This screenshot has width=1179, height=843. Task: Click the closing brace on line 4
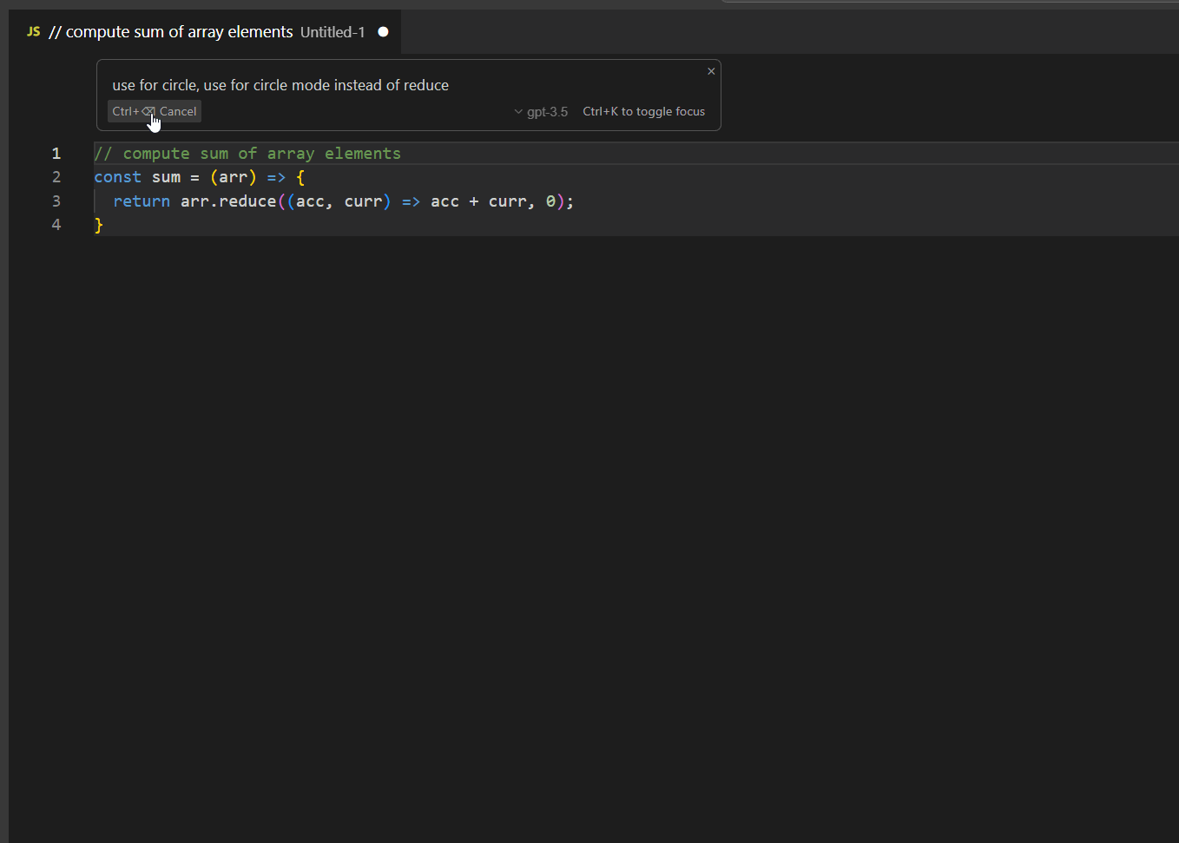97,224
